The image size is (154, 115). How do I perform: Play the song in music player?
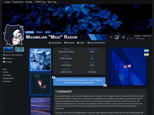(x=130, y=39)
